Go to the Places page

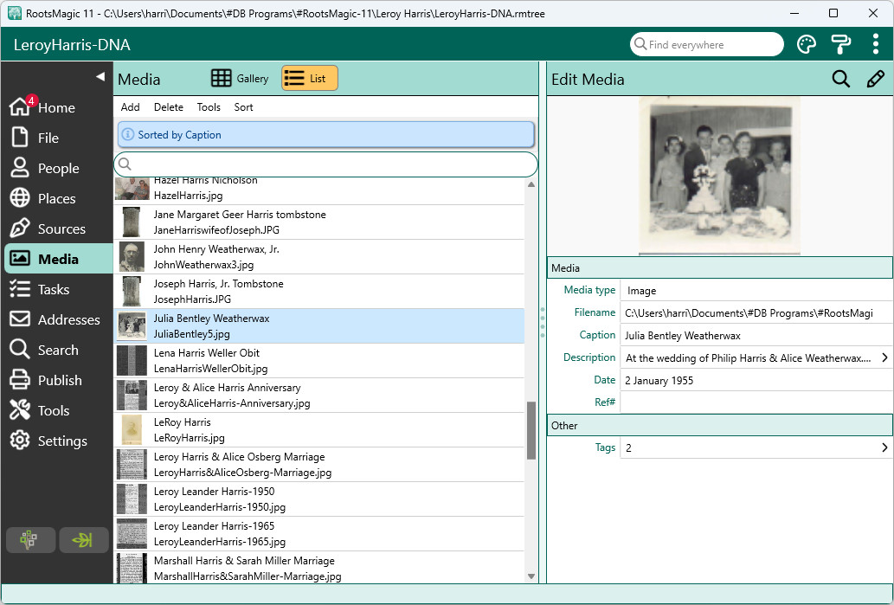coord(57,198)
